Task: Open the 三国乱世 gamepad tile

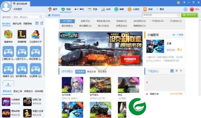Action: (x=8, y=52)
